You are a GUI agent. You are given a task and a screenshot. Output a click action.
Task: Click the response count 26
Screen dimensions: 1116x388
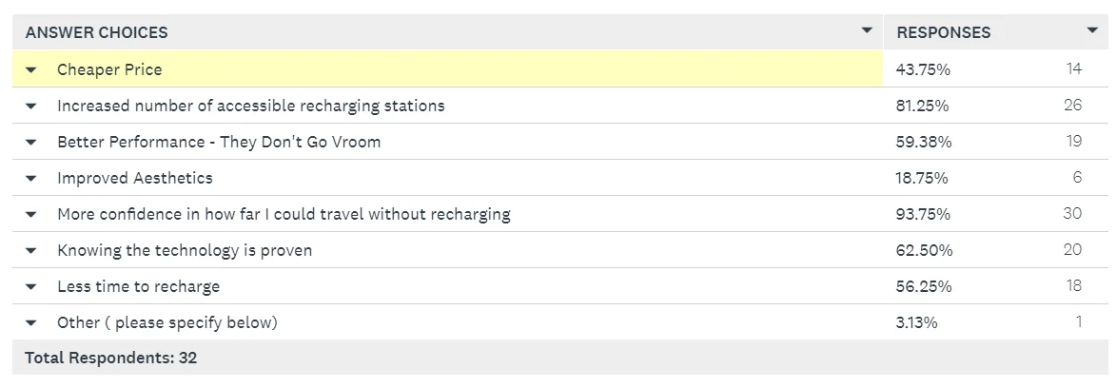pos(1072,106)
